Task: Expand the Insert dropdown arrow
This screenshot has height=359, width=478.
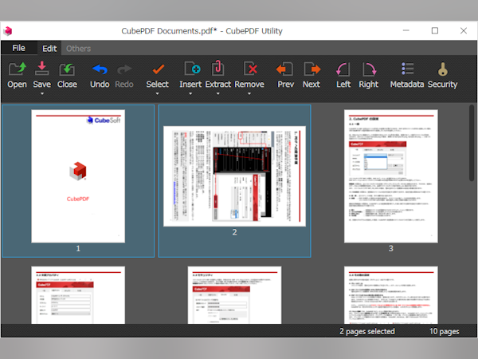Action: coord(190,93)
